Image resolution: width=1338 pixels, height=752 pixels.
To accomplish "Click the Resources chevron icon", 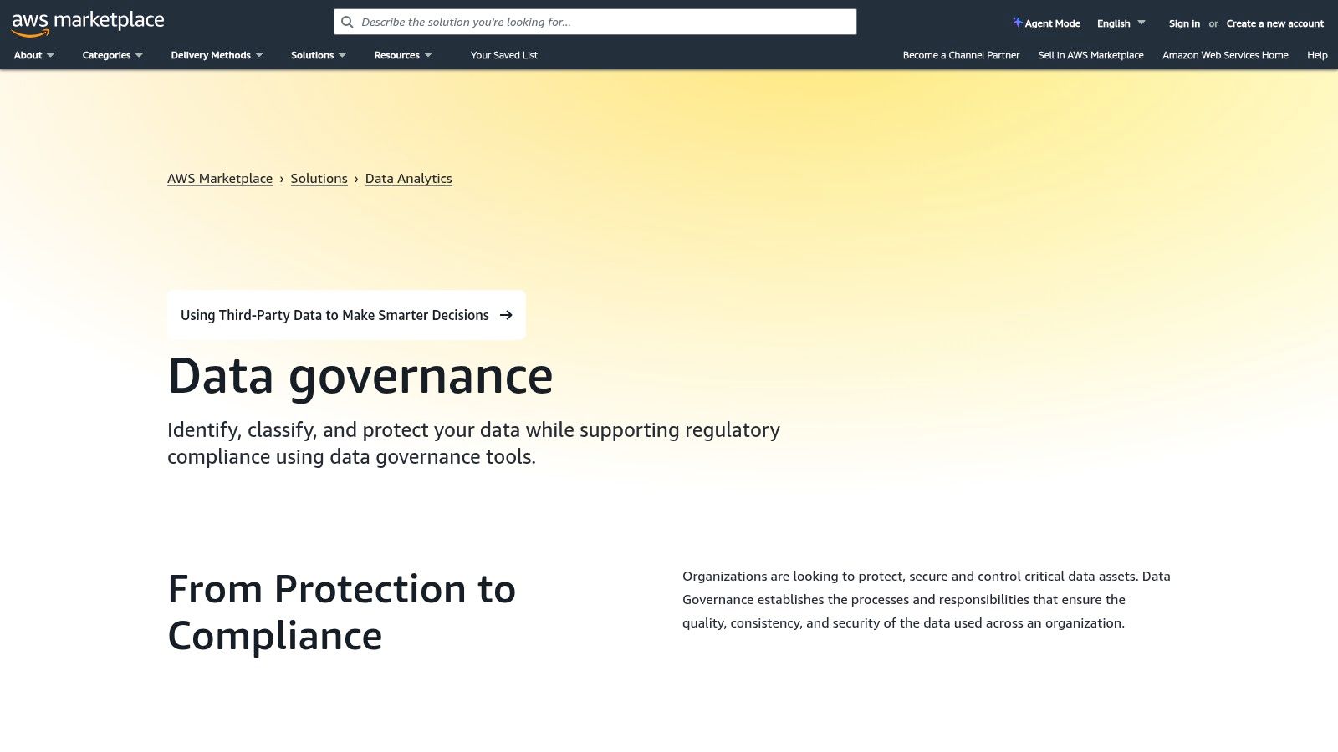I will pyautogui.click(x=429, y=55).
